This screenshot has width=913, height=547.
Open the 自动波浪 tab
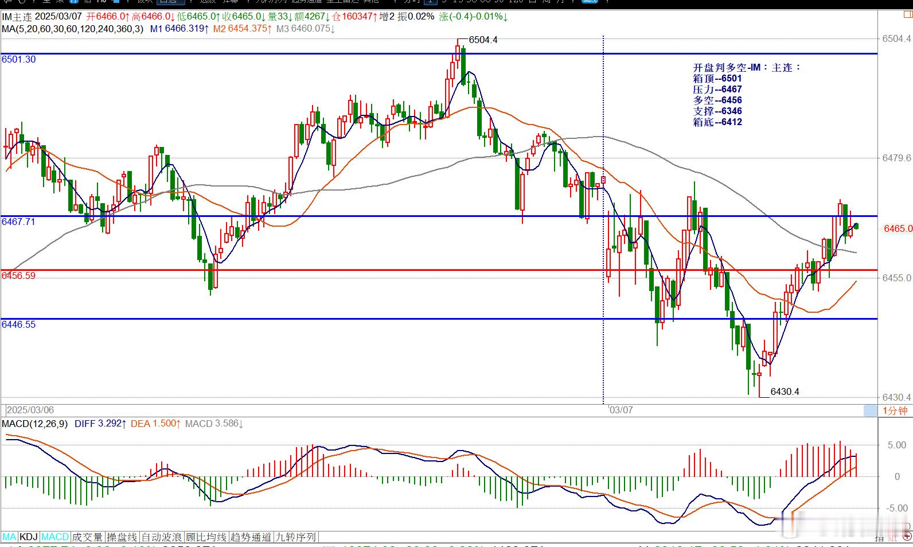162,537
